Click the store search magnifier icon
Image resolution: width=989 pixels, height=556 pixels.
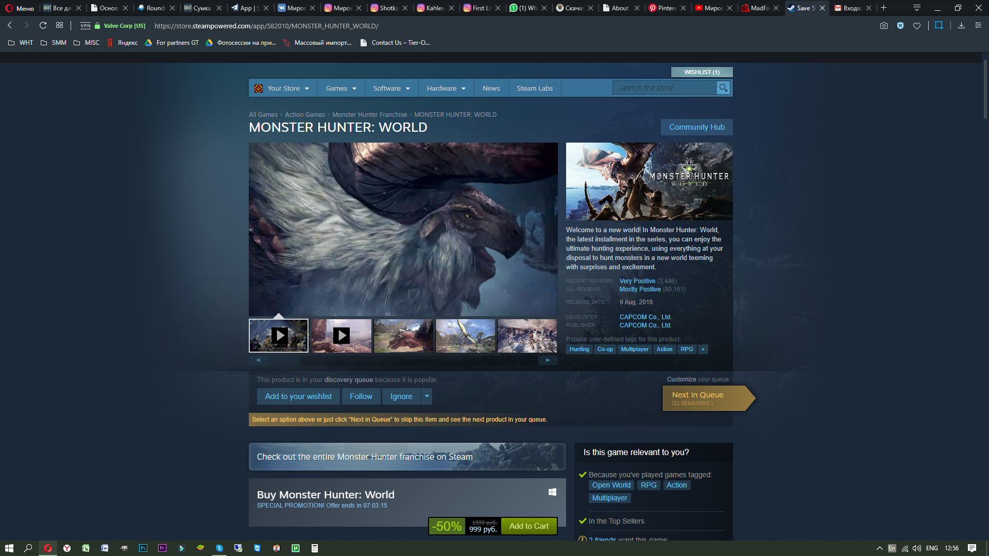tap(723, 88)
